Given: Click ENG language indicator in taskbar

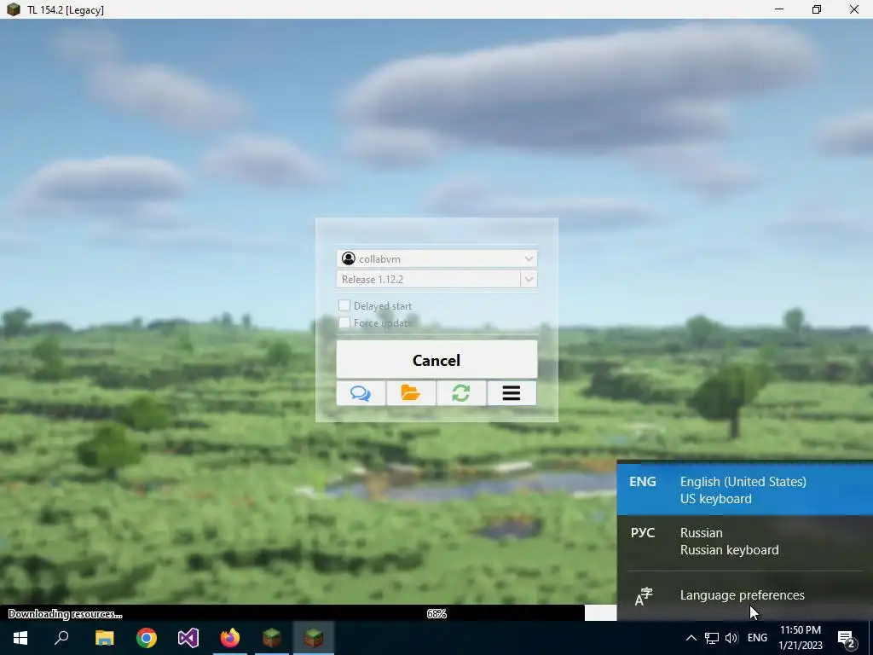Looking at the screenshot, I should click(757, 638).
